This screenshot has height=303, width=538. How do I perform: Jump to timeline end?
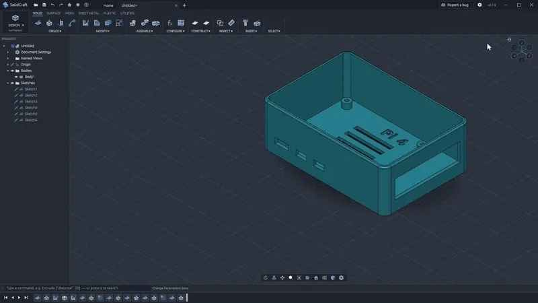(x=26, y=298)
